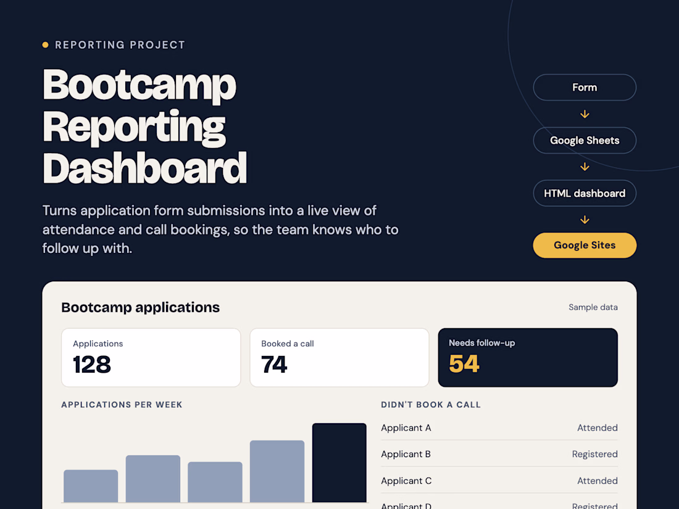Click the "Bootcamp Reporting Dashboard" title
This screenshot has height=509, width=679.
(x=144, y=126)
